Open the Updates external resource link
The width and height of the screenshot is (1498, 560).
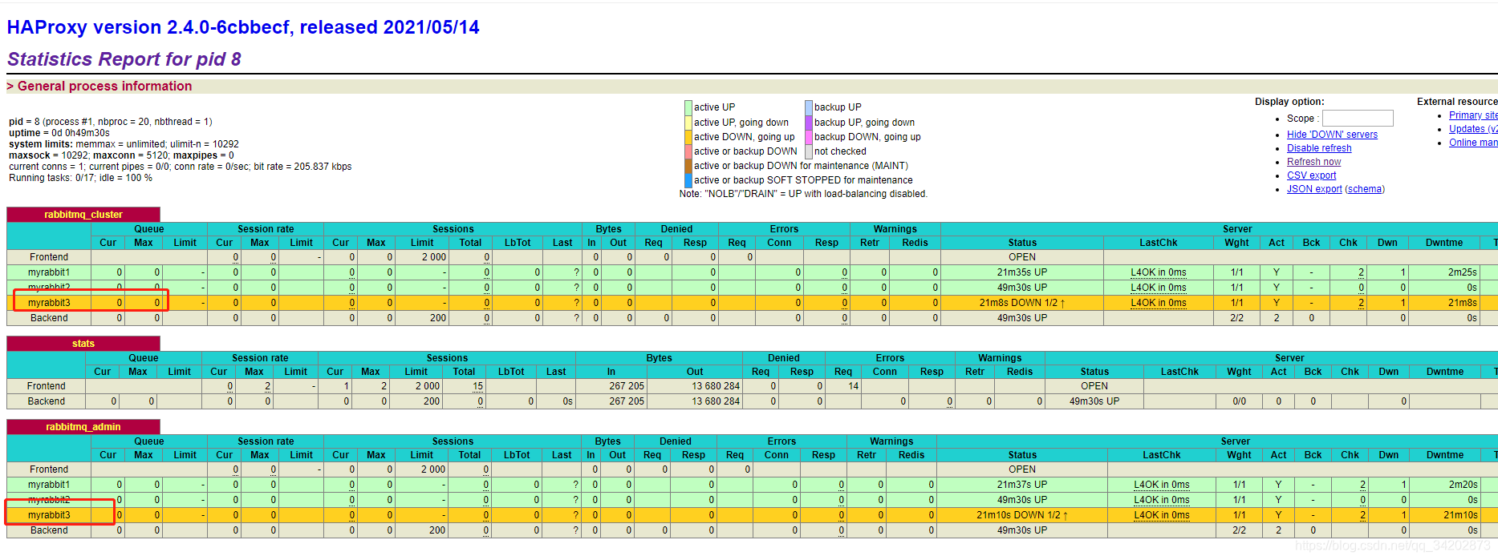pyautogui.click(x=1473, y=129)
